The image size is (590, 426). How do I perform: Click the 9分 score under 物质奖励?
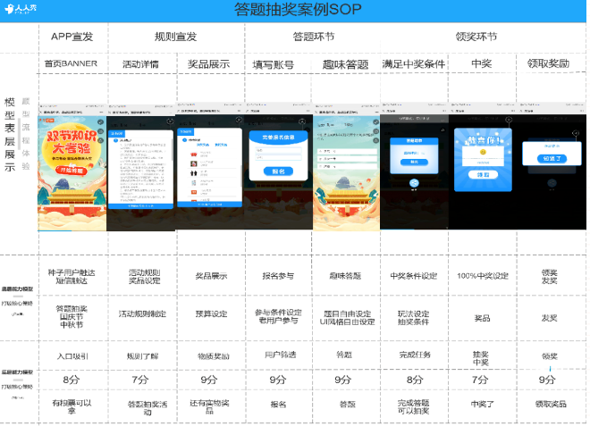point(209,380)
